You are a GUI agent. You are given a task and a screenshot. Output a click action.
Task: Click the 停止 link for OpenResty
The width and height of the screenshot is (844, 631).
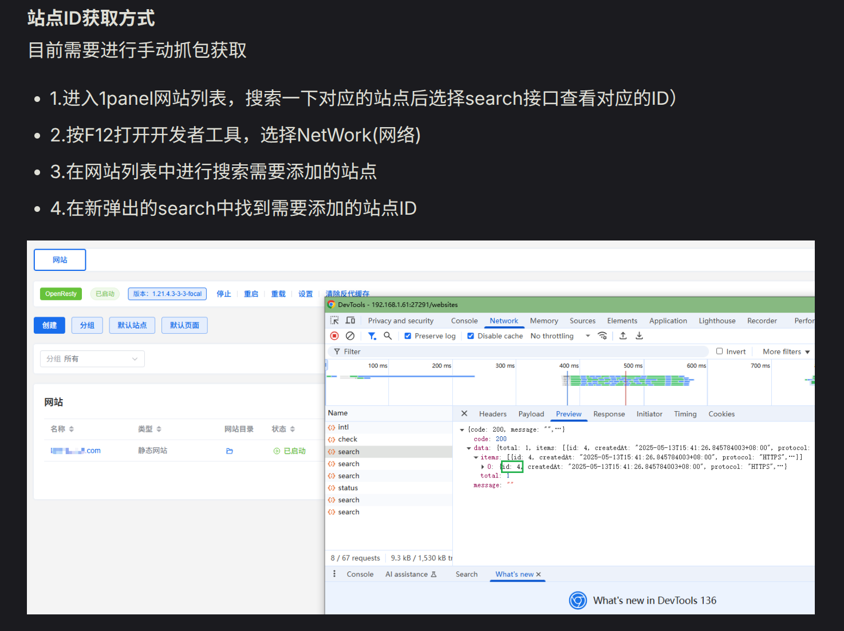coord(224,294)
